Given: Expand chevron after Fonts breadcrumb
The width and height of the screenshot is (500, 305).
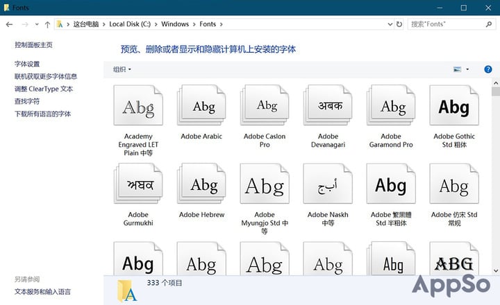Looking at the screenshot, I should pyautogui.click(x=221, y=24).
